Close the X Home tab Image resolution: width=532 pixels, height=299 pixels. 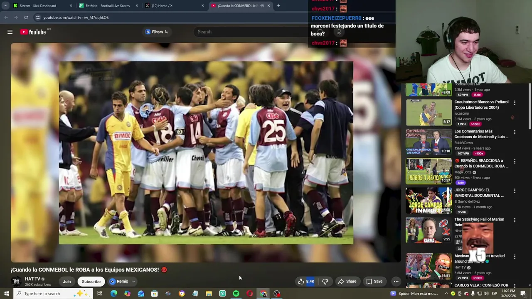click(203, 6)
